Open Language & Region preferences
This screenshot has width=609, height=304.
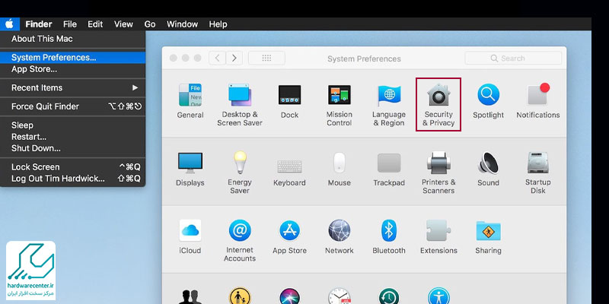(389, 105)
